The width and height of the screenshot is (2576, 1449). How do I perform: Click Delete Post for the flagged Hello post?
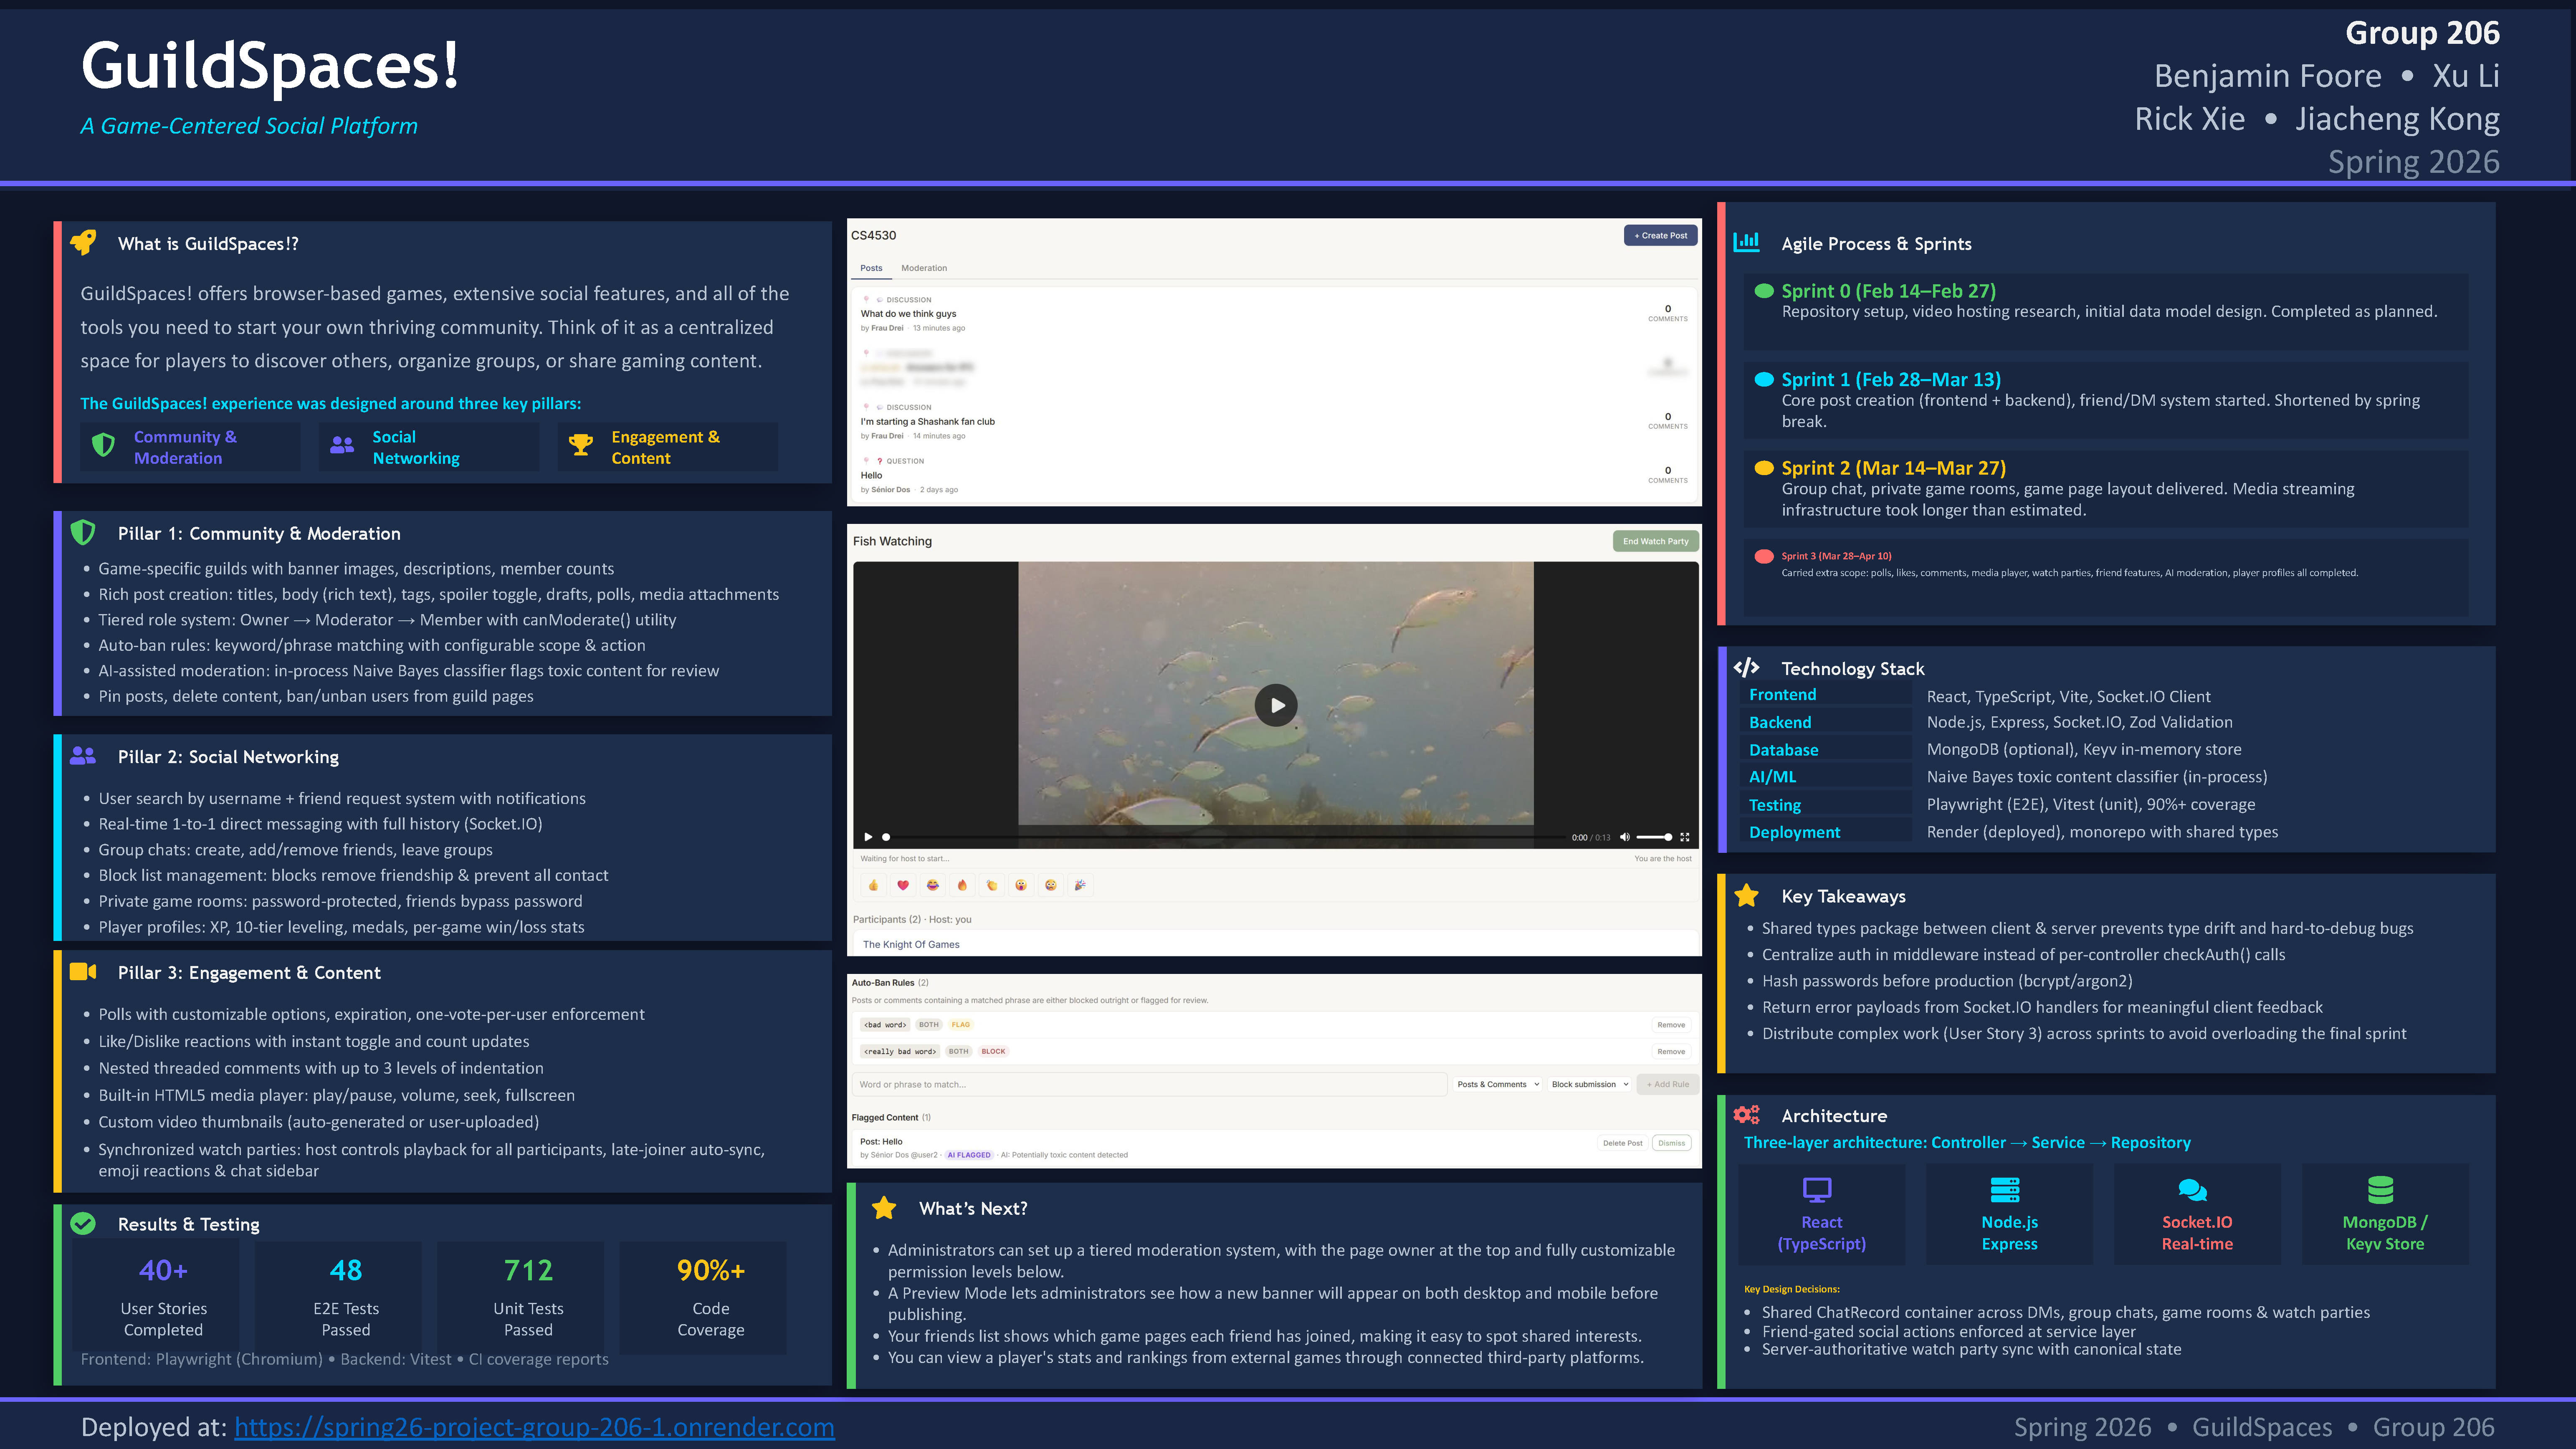pos(1622,1143)
